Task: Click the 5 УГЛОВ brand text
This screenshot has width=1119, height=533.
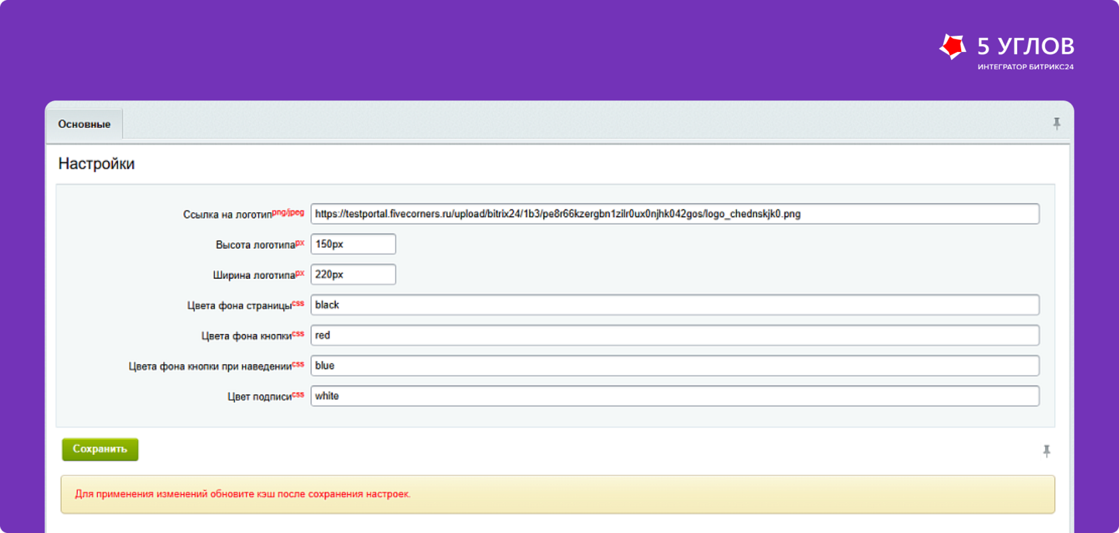Action: pos(1025,47)
